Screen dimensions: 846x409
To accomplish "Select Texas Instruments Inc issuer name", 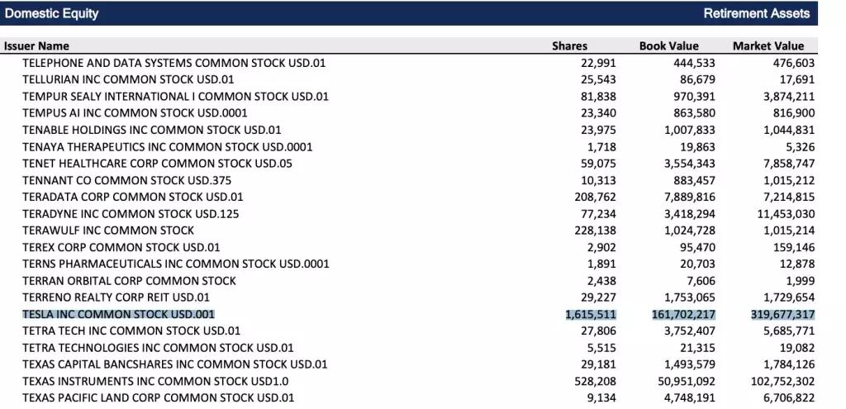I will 155,381.
